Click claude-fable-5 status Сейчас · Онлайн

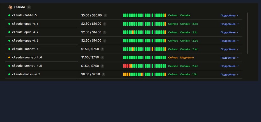[x=179, y=15]
